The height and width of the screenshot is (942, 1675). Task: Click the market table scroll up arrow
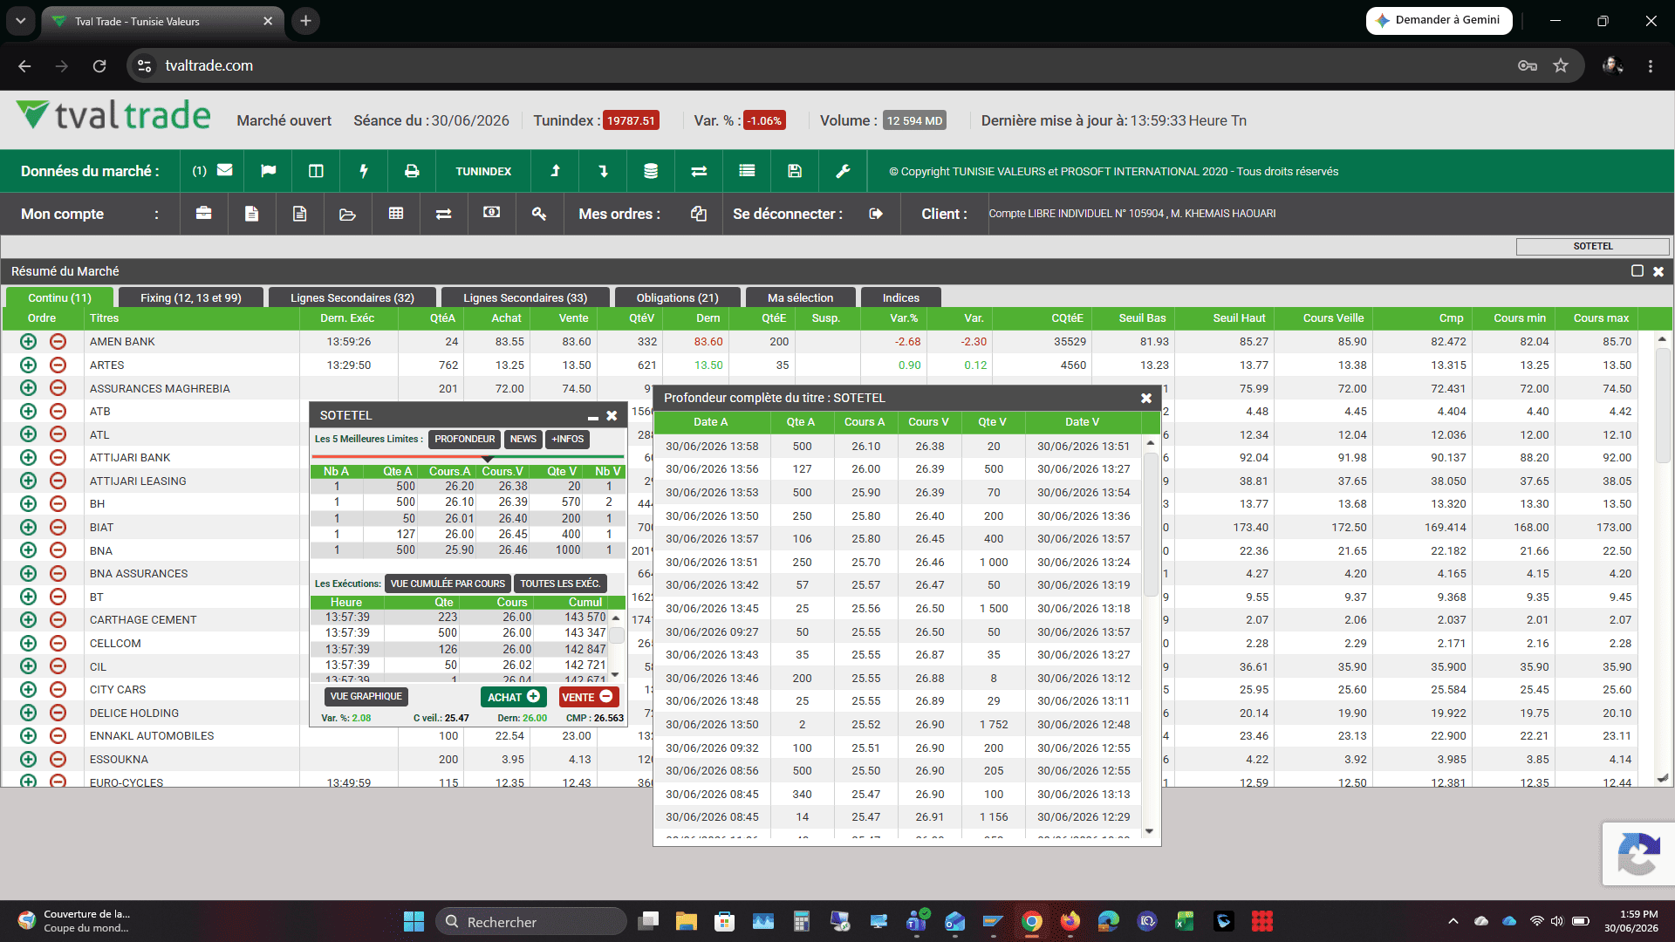point(1662,339)
